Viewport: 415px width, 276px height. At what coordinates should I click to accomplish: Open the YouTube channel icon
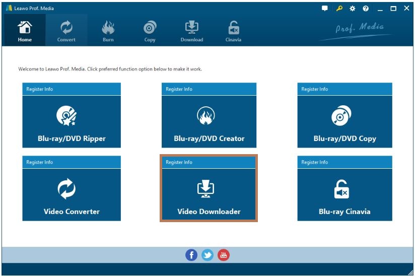[x=224, y=255]
